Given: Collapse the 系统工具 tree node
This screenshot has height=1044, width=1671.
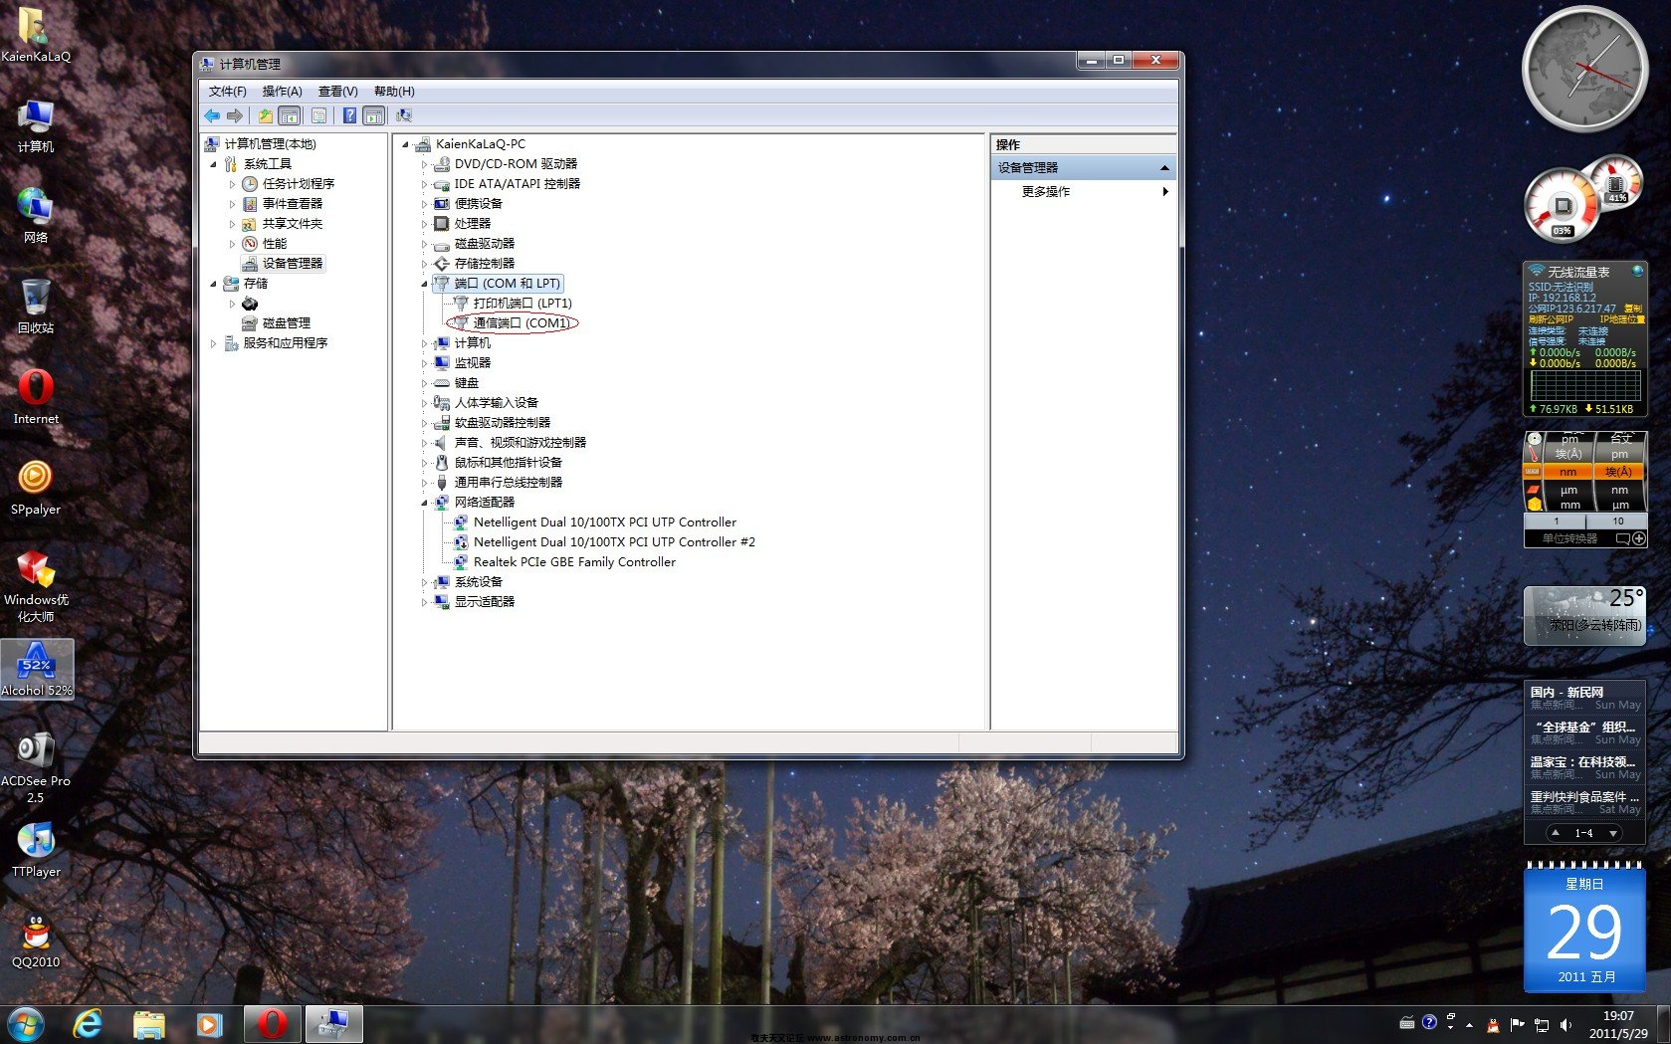Looking at the screenshot, I should tap(213, 164).
